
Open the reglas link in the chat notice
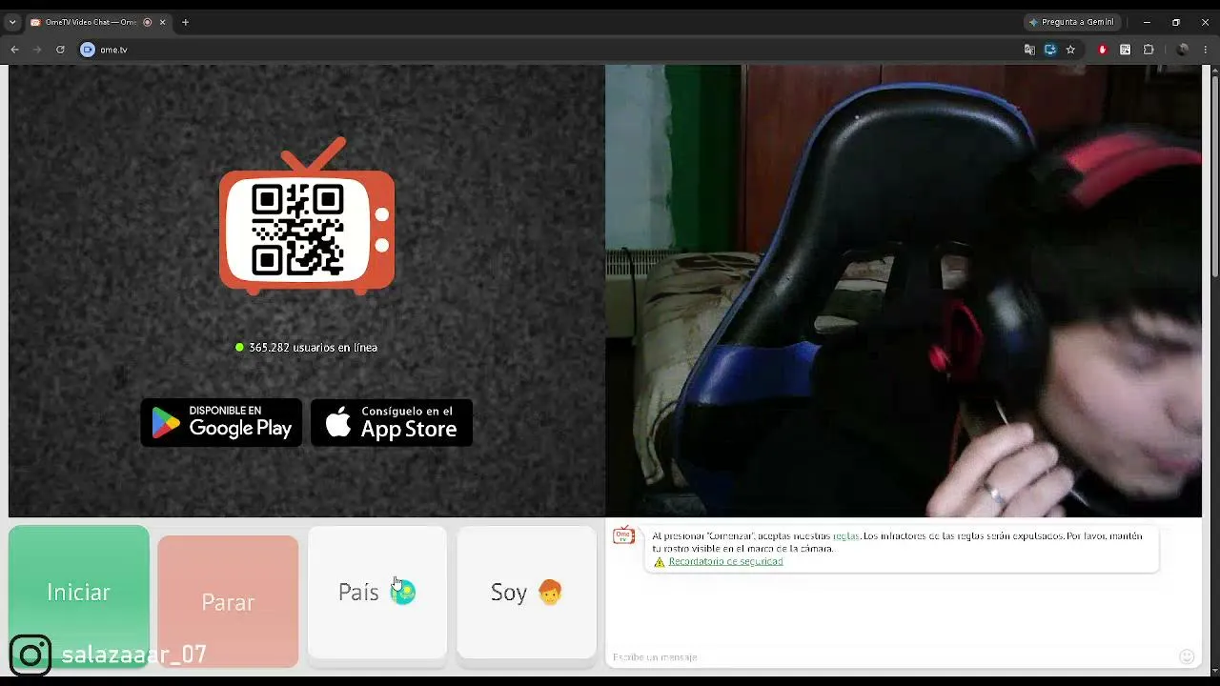[x=845, y=536]
